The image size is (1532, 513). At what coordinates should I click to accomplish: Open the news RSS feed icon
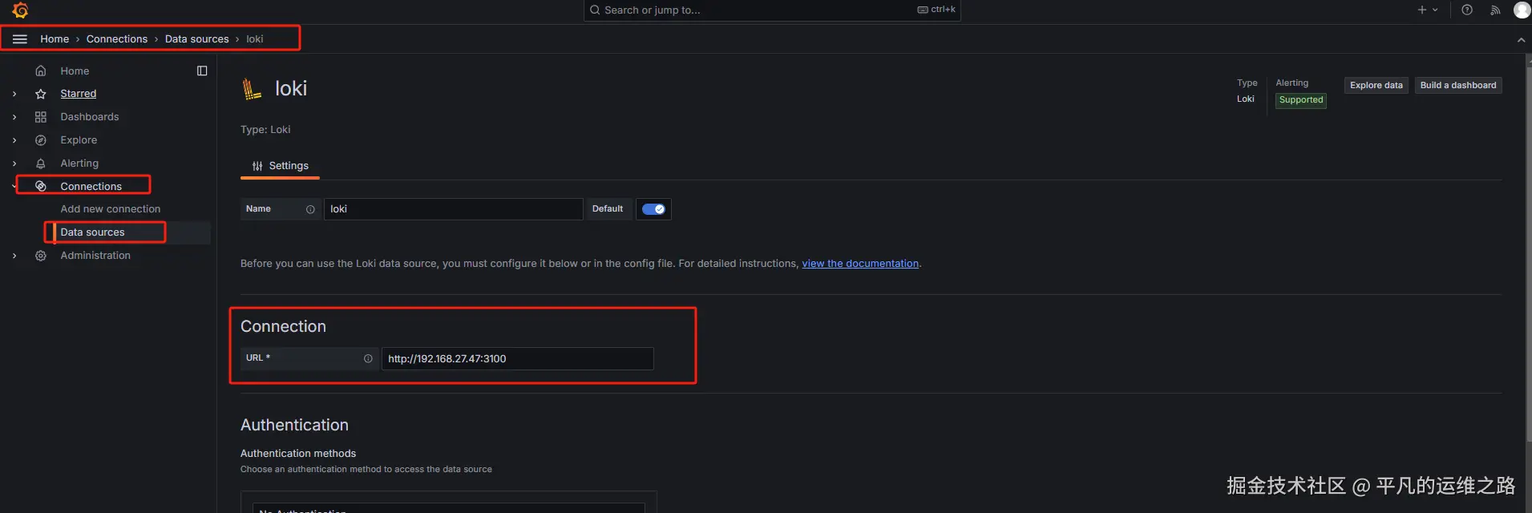(1495, 10)
